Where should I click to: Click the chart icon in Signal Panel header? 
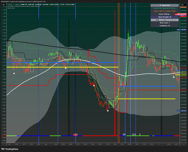click(x=160, y=5)
